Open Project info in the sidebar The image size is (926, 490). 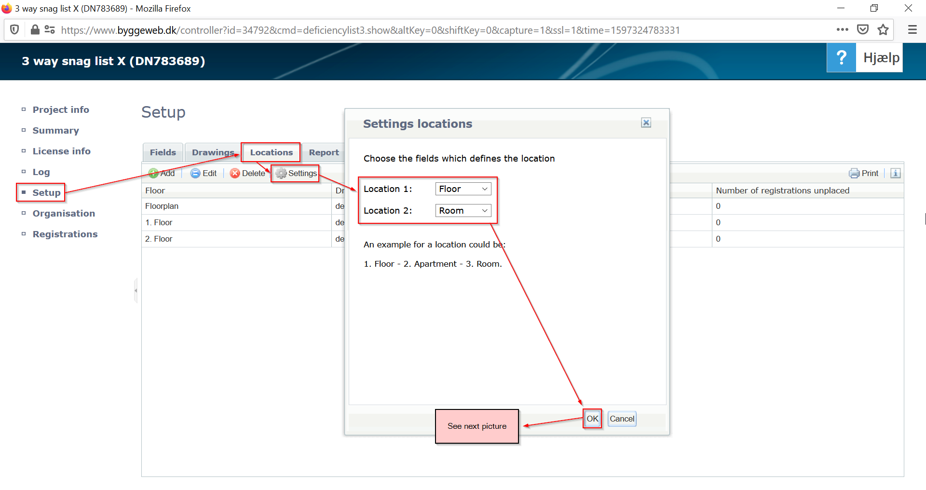[61, 109]
